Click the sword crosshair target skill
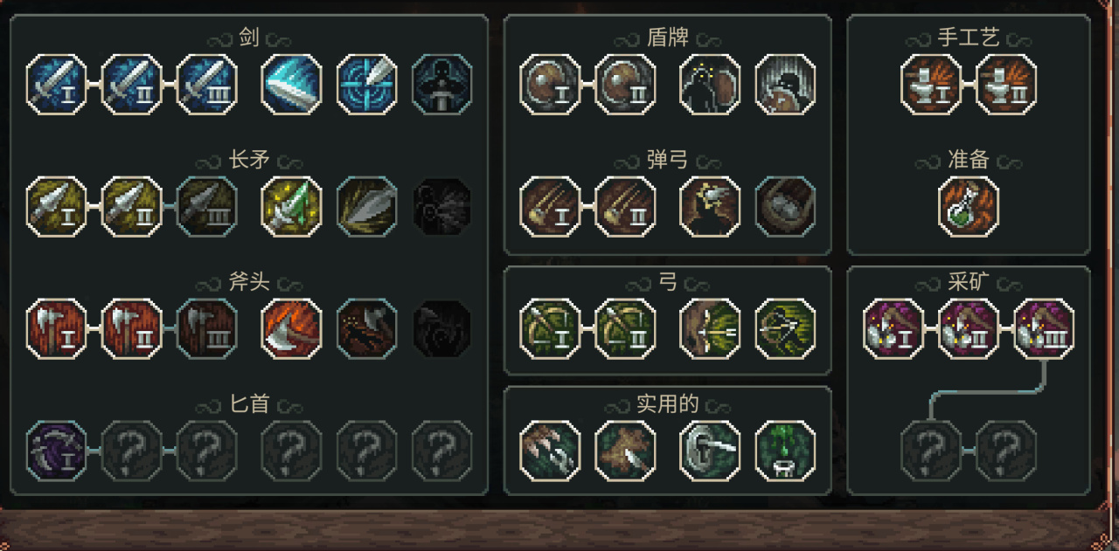The image size is (1119, 551). 367,85
